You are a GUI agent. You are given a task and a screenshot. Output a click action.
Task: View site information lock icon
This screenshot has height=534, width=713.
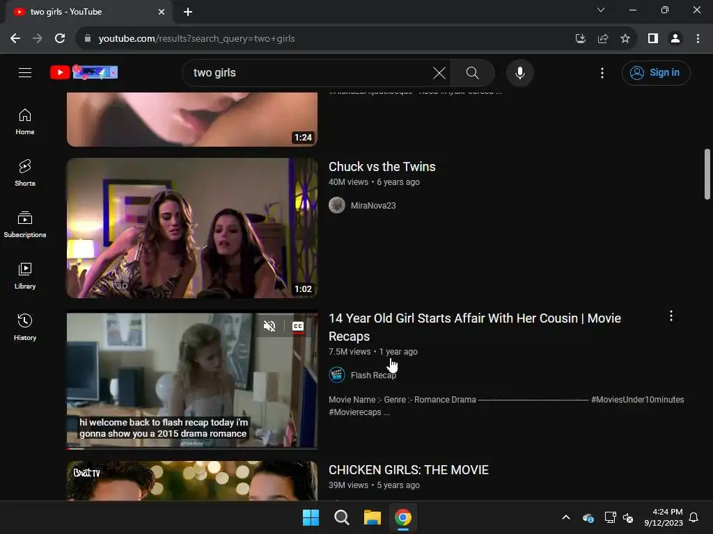pos(87,39)
